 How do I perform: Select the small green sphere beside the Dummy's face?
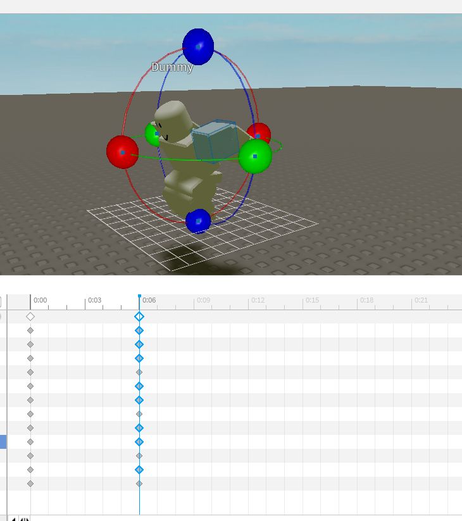(153, 134)
